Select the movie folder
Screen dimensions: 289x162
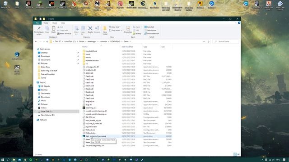88,57
